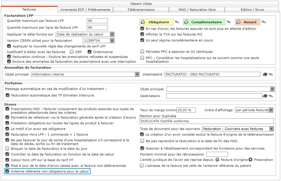Toggle the Ordonnance justificatif checkbox

coord(90,52)
